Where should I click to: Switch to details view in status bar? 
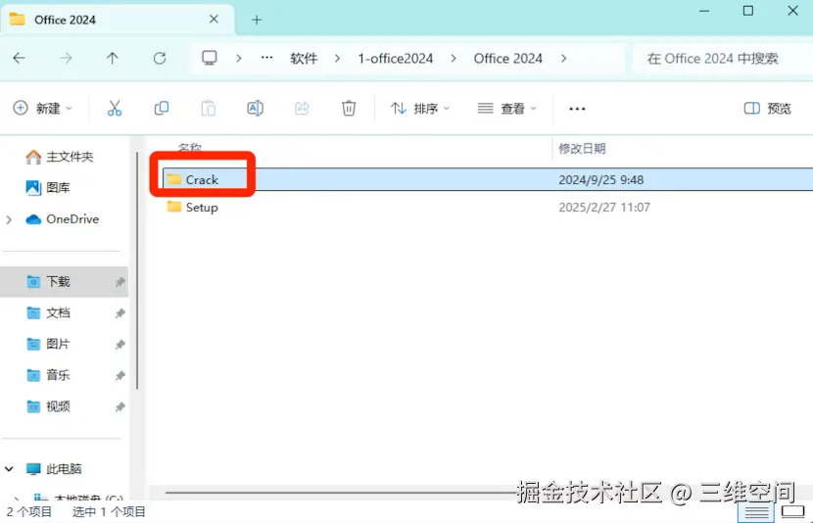[756, 512]
